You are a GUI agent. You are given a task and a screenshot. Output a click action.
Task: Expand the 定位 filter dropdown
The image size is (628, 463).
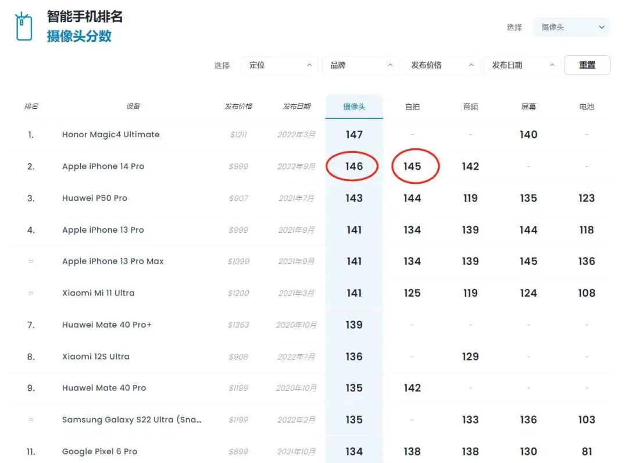[280, 65]
